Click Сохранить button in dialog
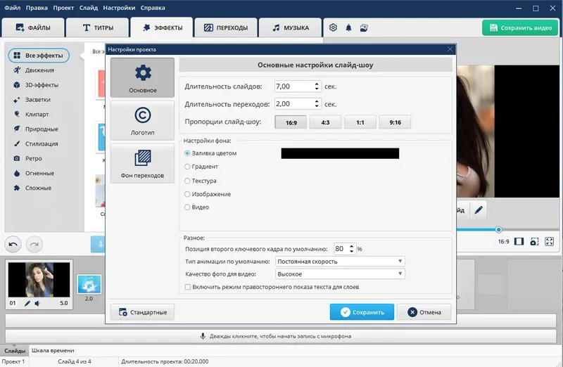Viewport: 563px width, 367px height. tap(362, 312)
